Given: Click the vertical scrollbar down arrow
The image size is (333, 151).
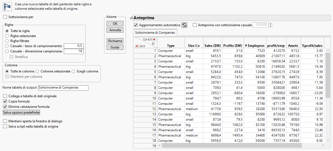Looking at the screenshot, I should coord(328,141).
